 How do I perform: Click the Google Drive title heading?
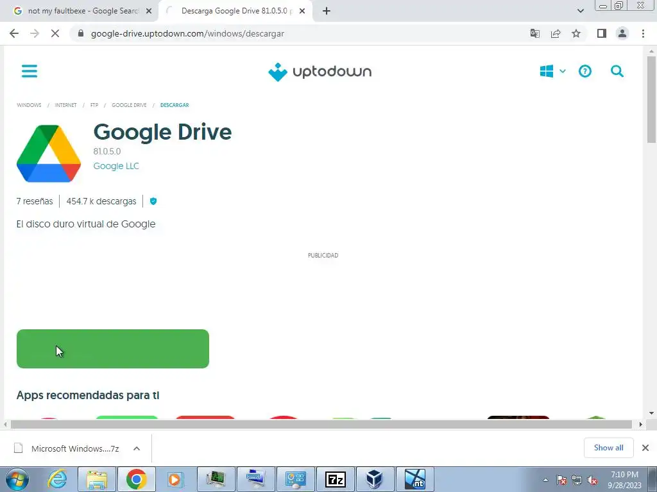[162, 132]
